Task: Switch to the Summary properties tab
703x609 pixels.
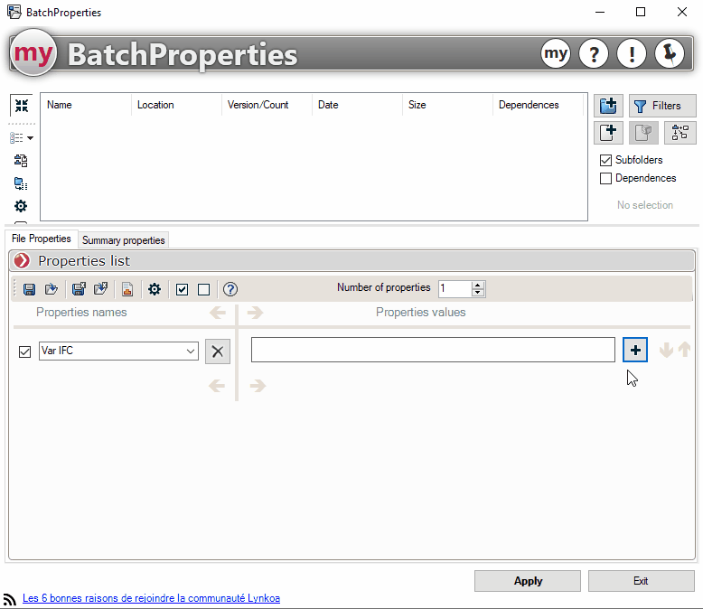Action: 123,240
